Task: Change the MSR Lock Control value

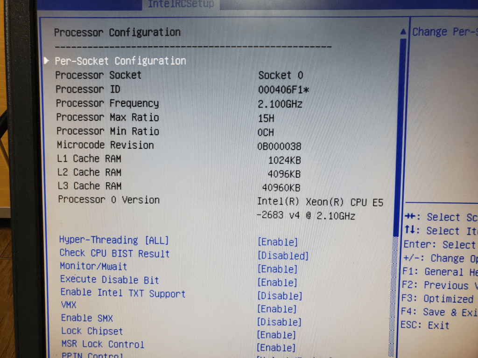Action: 276,348
